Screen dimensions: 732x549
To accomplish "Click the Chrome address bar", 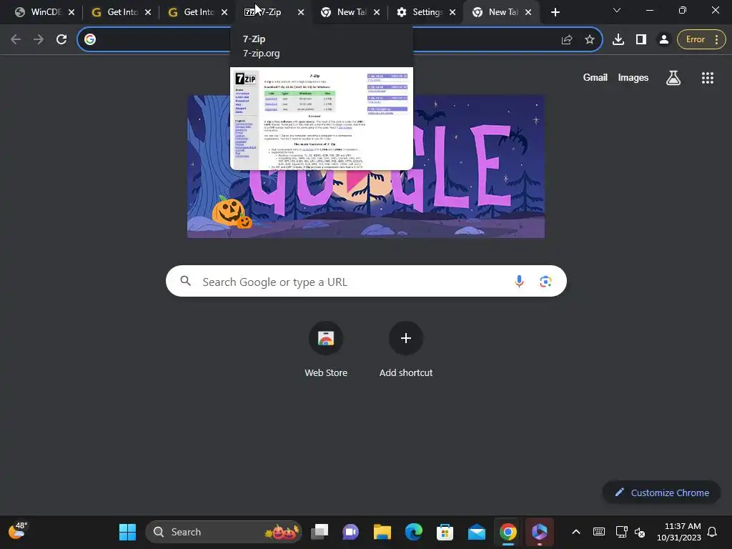I will [x=340, y=39].
